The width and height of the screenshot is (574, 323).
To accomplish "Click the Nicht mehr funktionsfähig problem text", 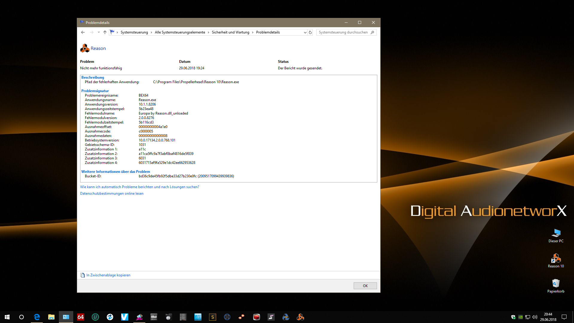I will (x=101, y=68).
